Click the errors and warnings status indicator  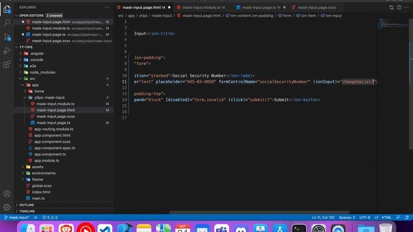pyautogui.click(x=50, y=218)
